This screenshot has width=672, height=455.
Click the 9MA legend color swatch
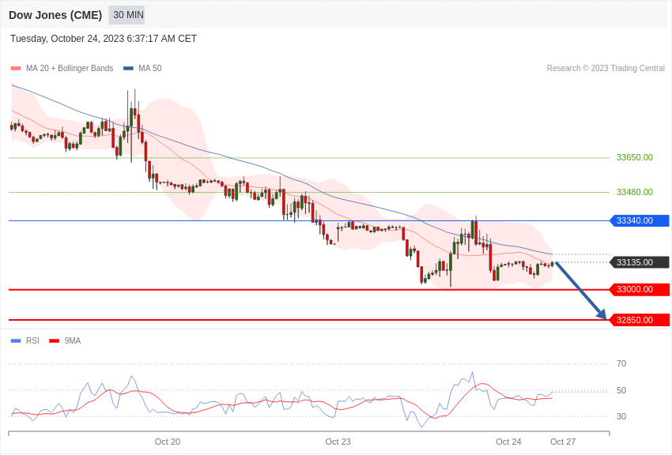54,341
